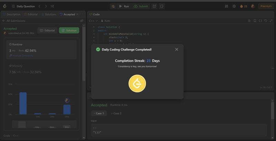
Task: Switch to the Solutions tab
Action: pos(49,14)
